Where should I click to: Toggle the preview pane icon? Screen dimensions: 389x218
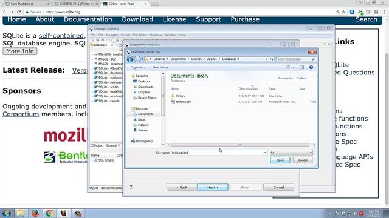(301, 67)
